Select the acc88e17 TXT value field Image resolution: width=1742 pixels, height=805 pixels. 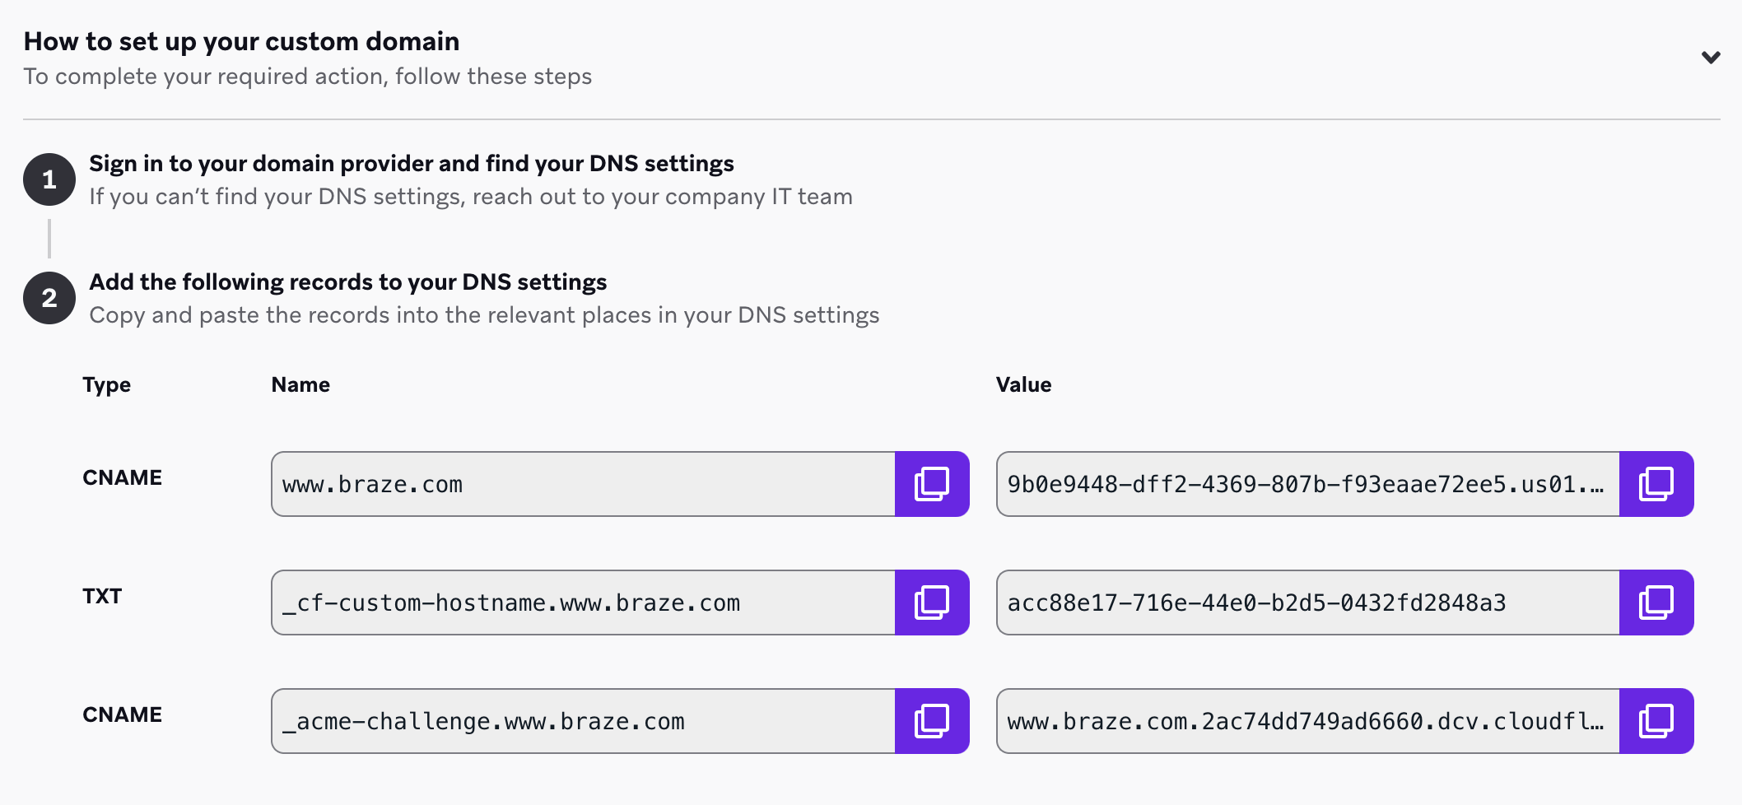pos(1307,603)
